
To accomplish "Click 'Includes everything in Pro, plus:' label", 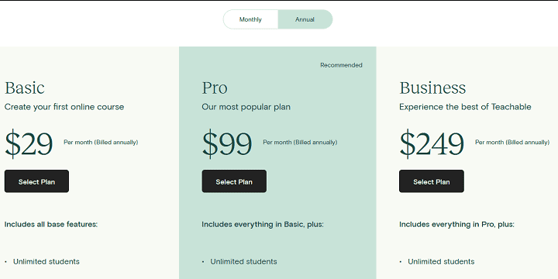I will coord(456,225).
